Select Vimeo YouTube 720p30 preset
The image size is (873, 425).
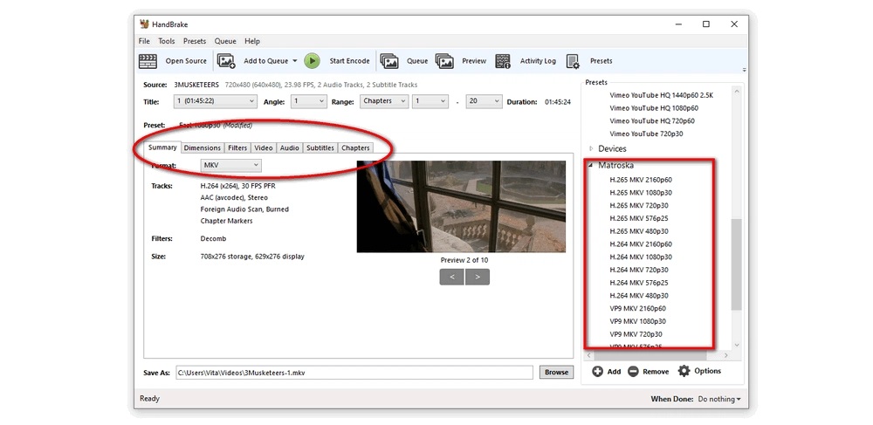646,134
